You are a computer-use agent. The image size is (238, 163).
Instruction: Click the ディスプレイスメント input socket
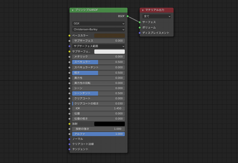point(140,33)
